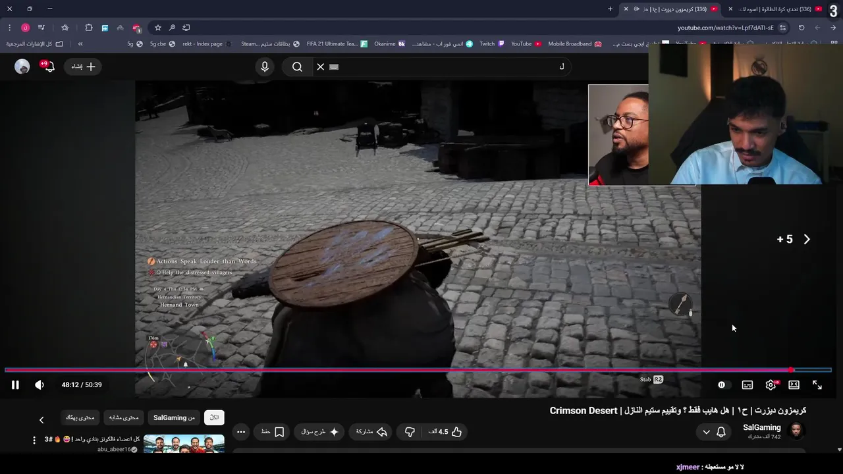Click the مشاركة share button
The image size is (843, 474).
click(x=371, y=432)
